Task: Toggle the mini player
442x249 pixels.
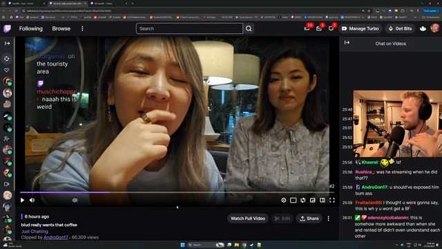Action: click(313, 200)
